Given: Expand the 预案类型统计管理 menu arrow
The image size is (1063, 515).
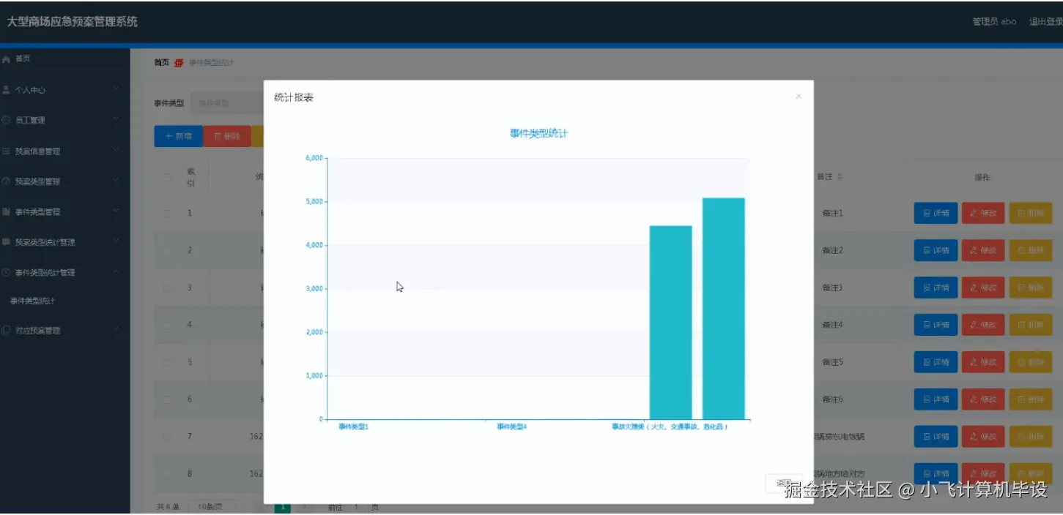Looking at the screenshot, I should pos(116,241).
